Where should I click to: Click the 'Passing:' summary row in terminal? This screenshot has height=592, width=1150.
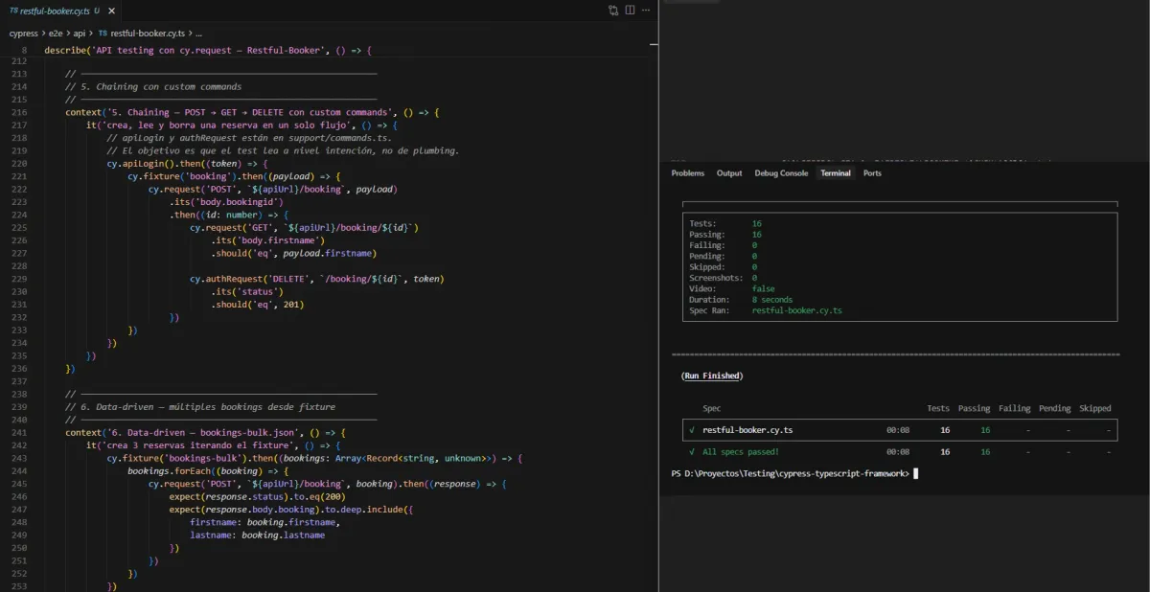pos(725,235)
